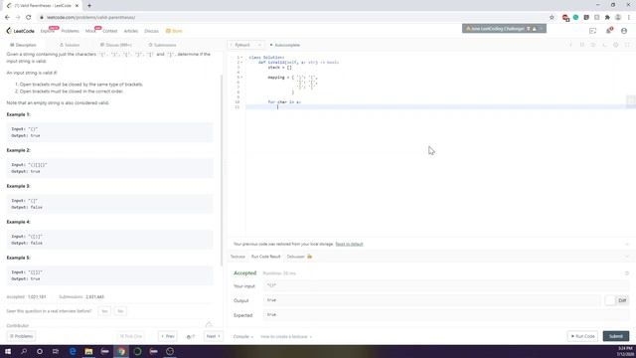
Task: Open the Articles nav item
Action: tap(130, 31)
